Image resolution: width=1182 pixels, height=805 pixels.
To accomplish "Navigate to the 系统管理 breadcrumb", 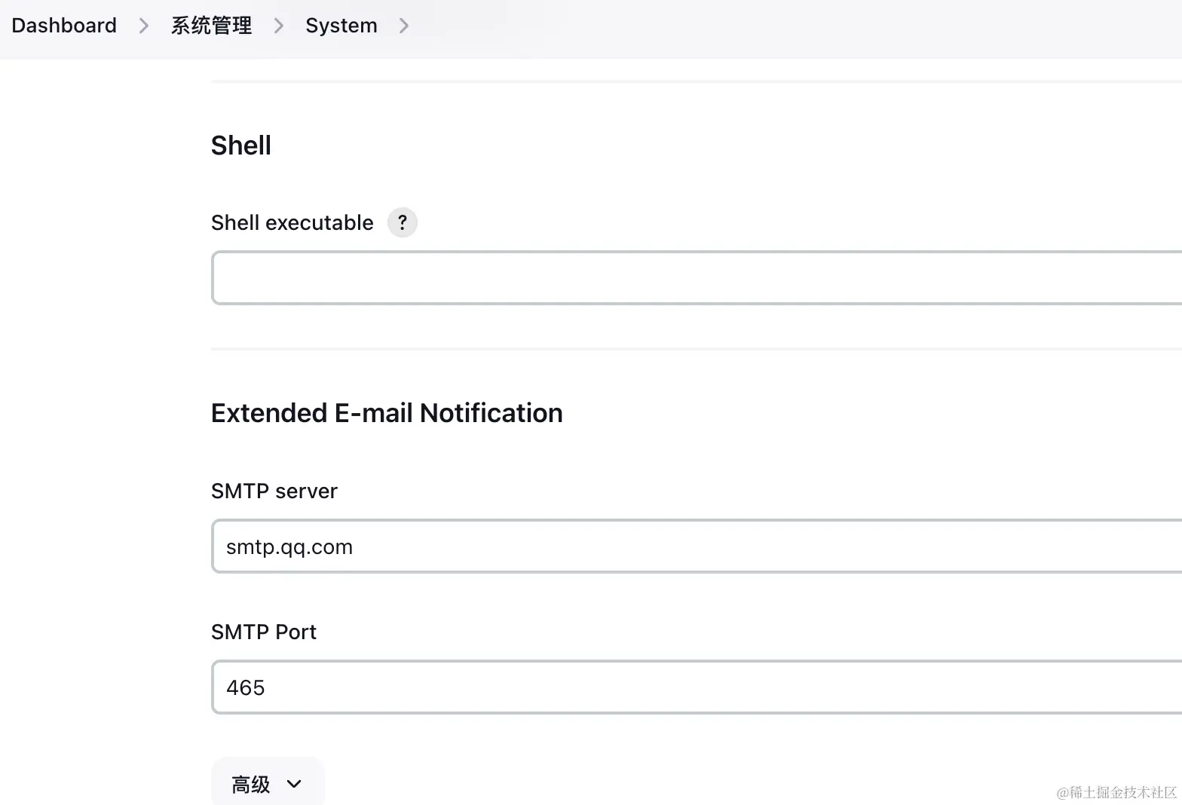I will coord(211,26).
